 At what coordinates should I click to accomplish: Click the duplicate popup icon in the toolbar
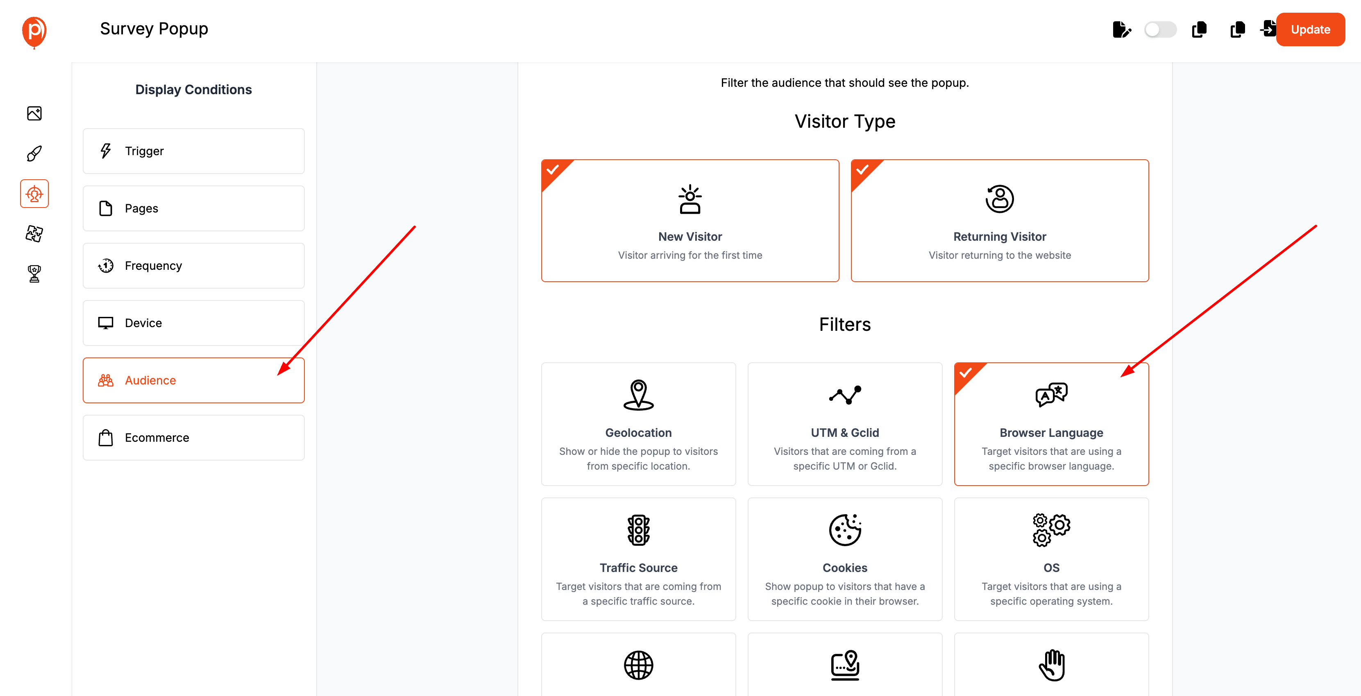tap(1199, 29)
